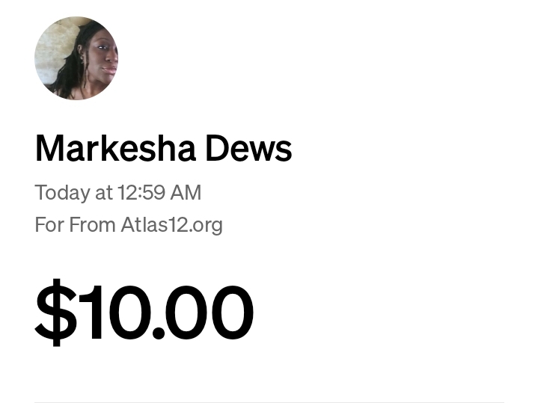Click the horizontal divider line below amount
Image resolution: width=538 pixels, height=403 pixels.
(269, 402)
